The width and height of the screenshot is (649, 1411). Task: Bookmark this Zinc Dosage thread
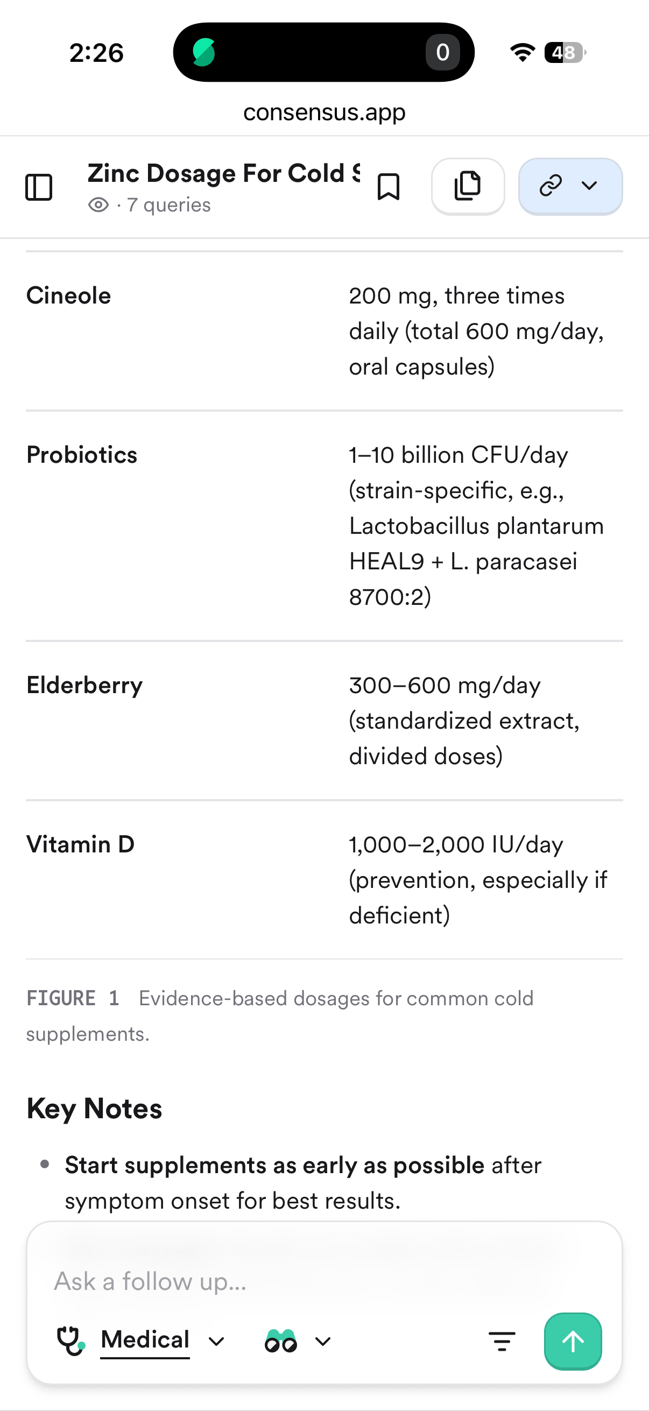[x=389, y=187]
